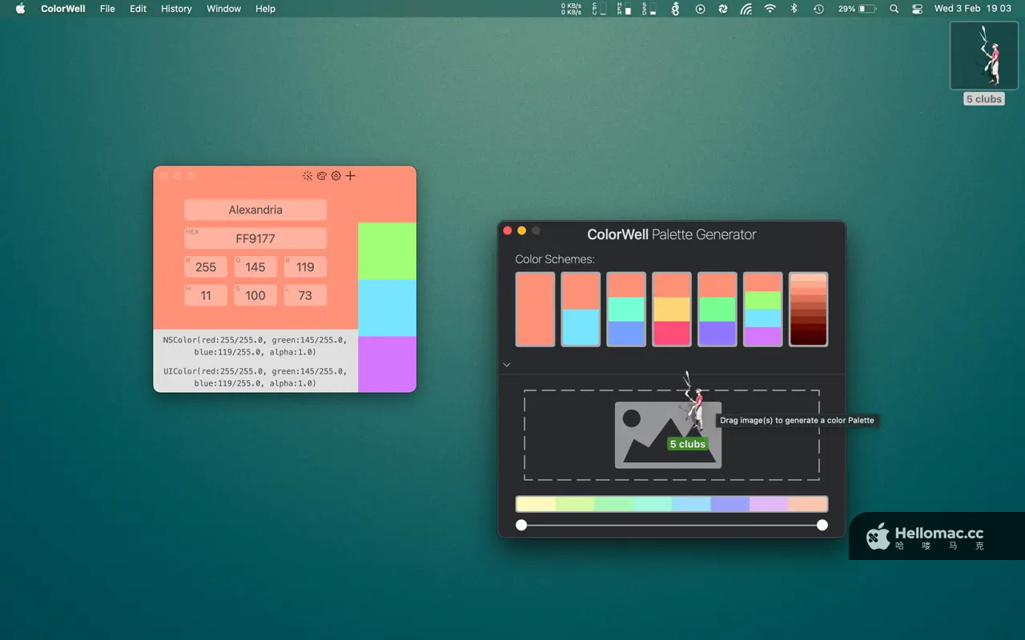1025x640 pixels.
Task: Click the left handle of palette range slider
Action: pos(521,525)
